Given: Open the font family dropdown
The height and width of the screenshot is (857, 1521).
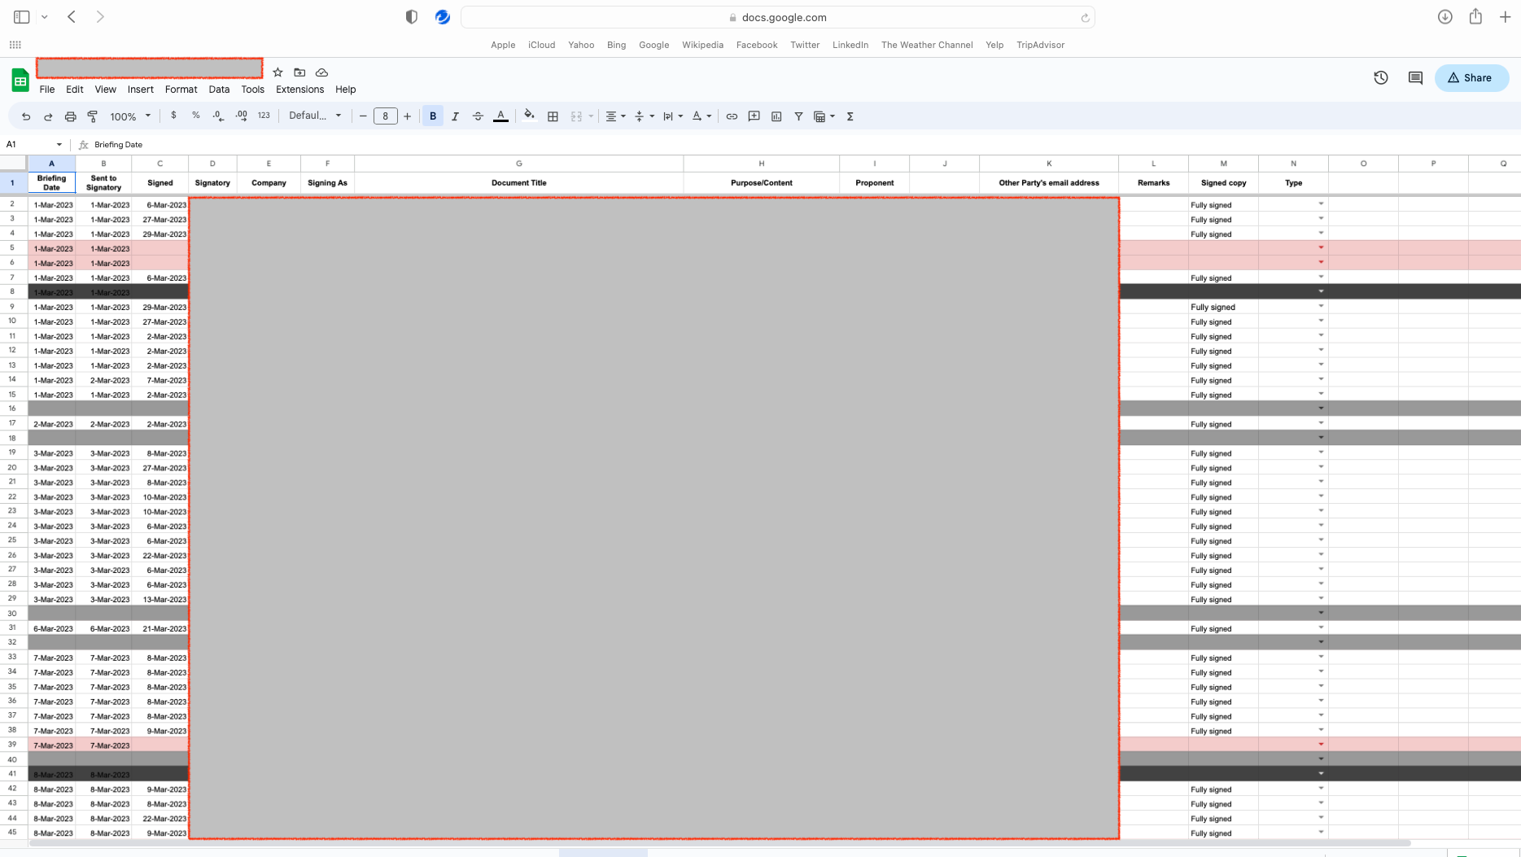Looking at the screenshot, I should (315, 116).
